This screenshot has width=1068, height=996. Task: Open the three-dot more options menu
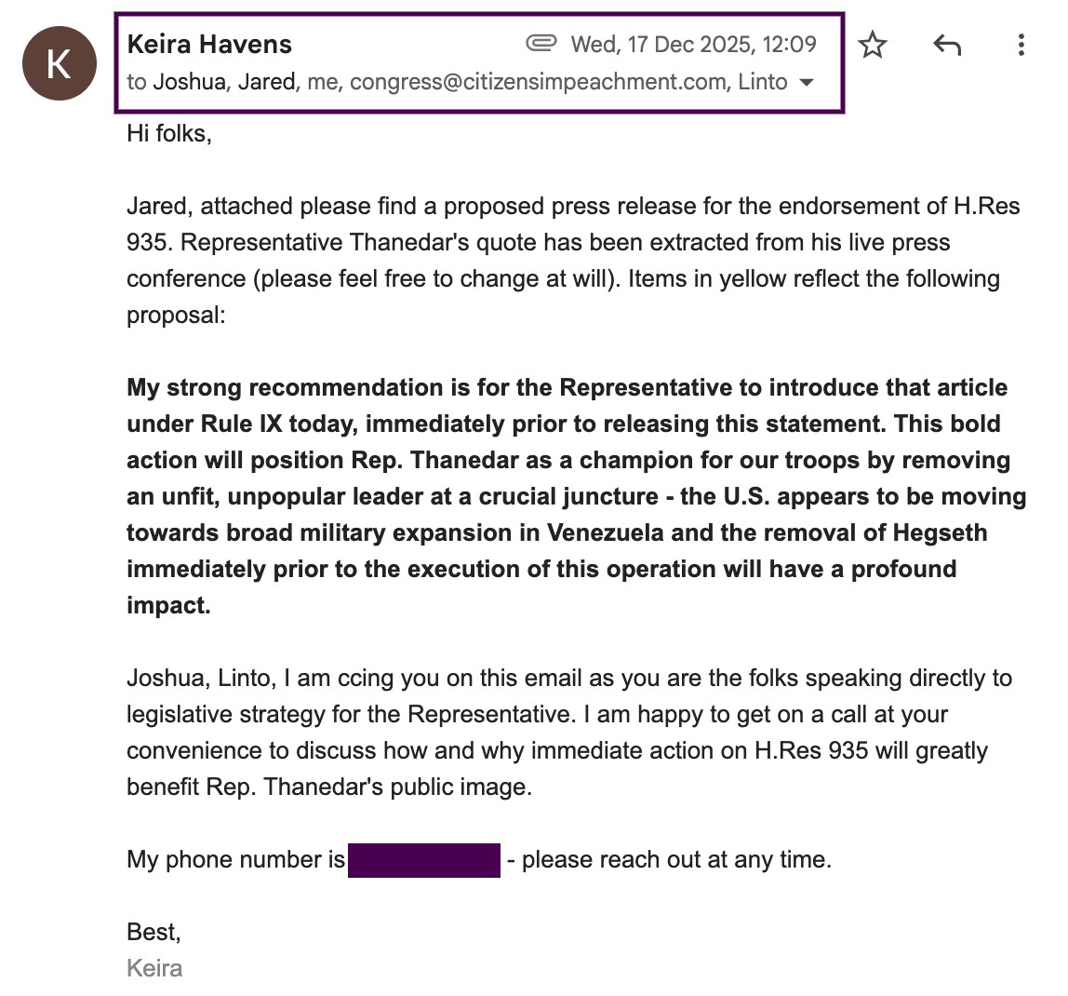click(x=1021, y=45)
